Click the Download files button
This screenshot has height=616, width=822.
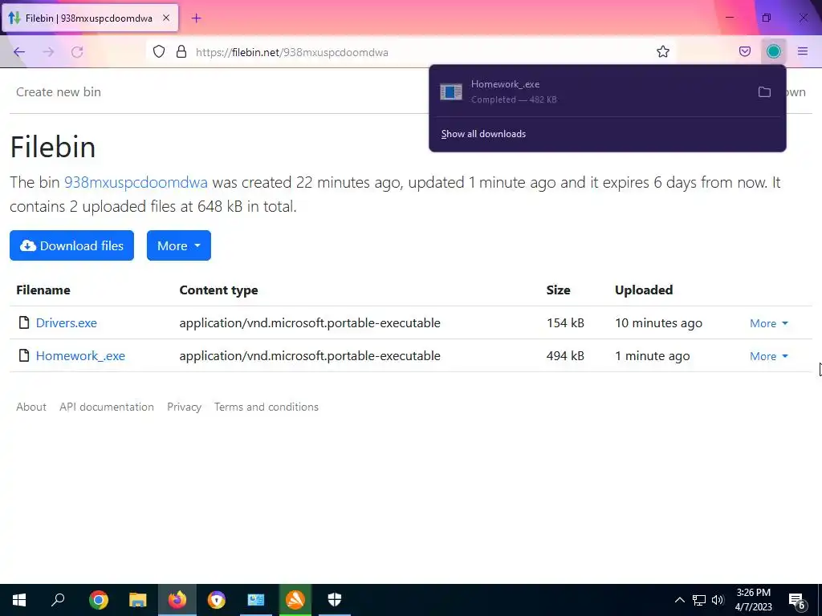71,245
